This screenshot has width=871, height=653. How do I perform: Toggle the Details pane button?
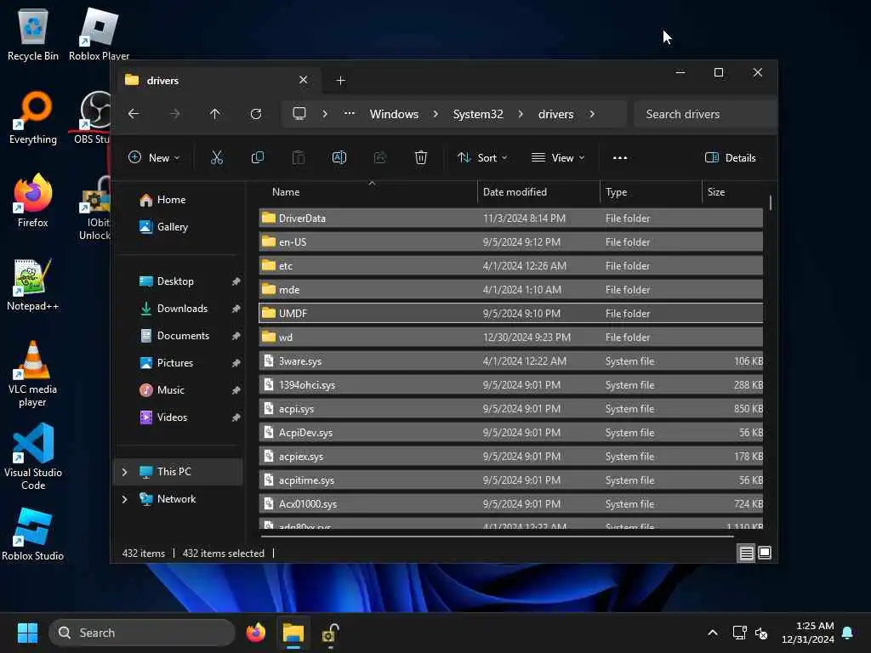pos(730,157)
